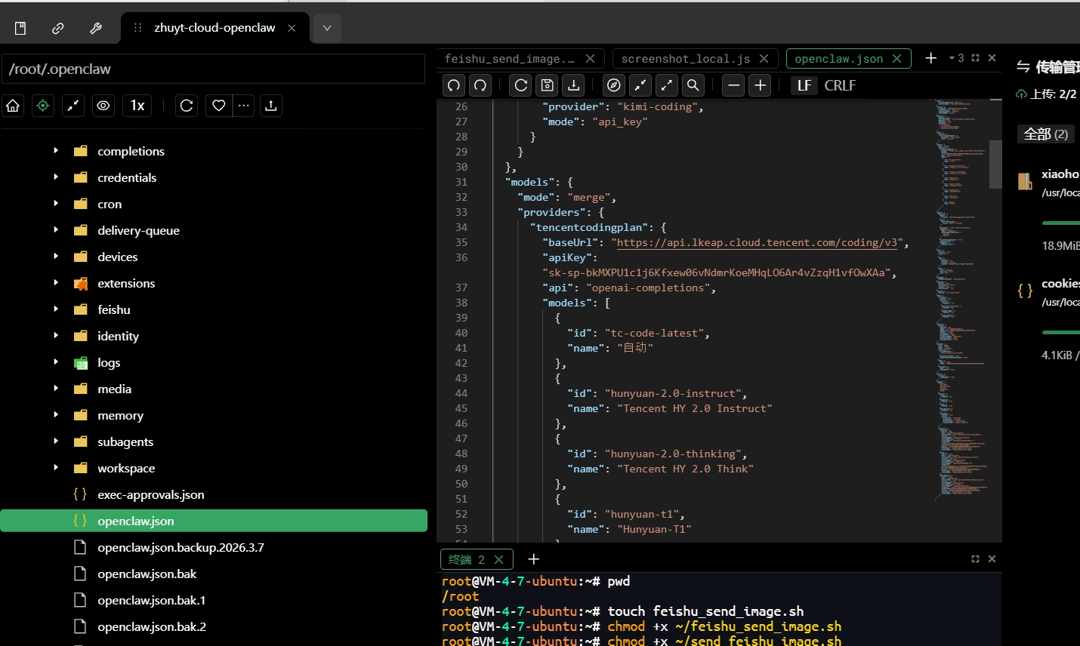Click the undo icon in editor toolbar

coord(454,85)
